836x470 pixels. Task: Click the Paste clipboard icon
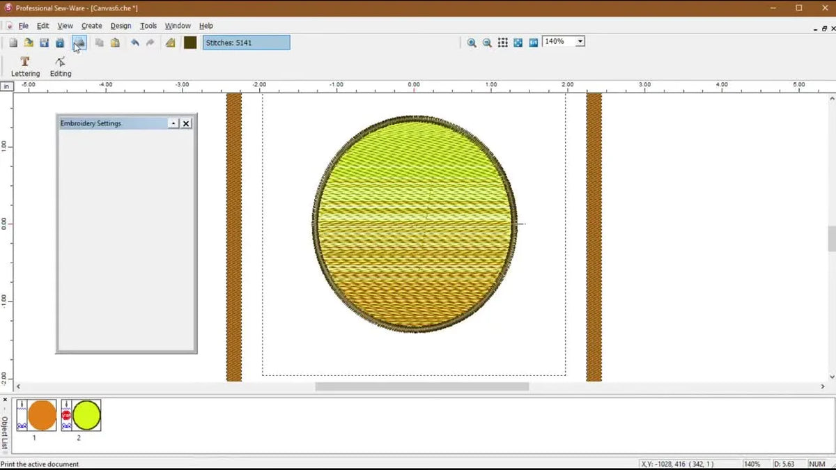point(115,42)
